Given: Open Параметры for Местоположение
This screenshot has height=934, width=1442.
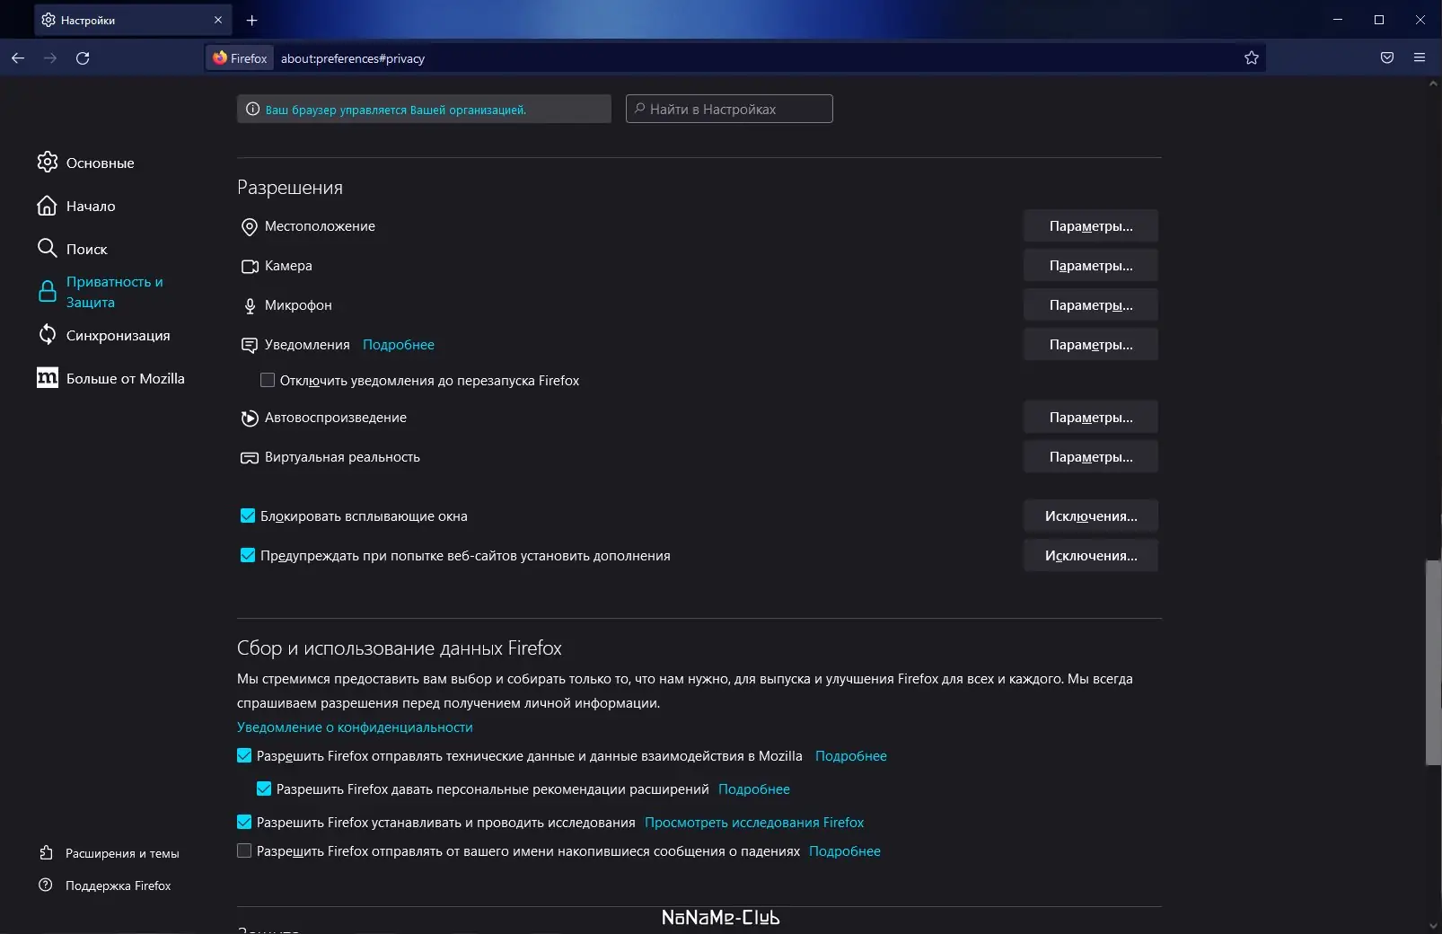Looking at the screenshot, I should click(1090, 226).
